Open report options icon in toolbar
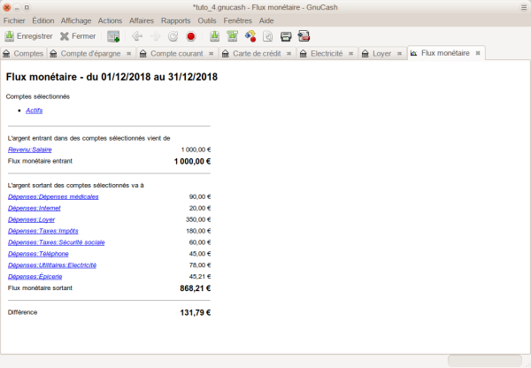The width and height of the screenshot is (531, 368). click(250, 36)
